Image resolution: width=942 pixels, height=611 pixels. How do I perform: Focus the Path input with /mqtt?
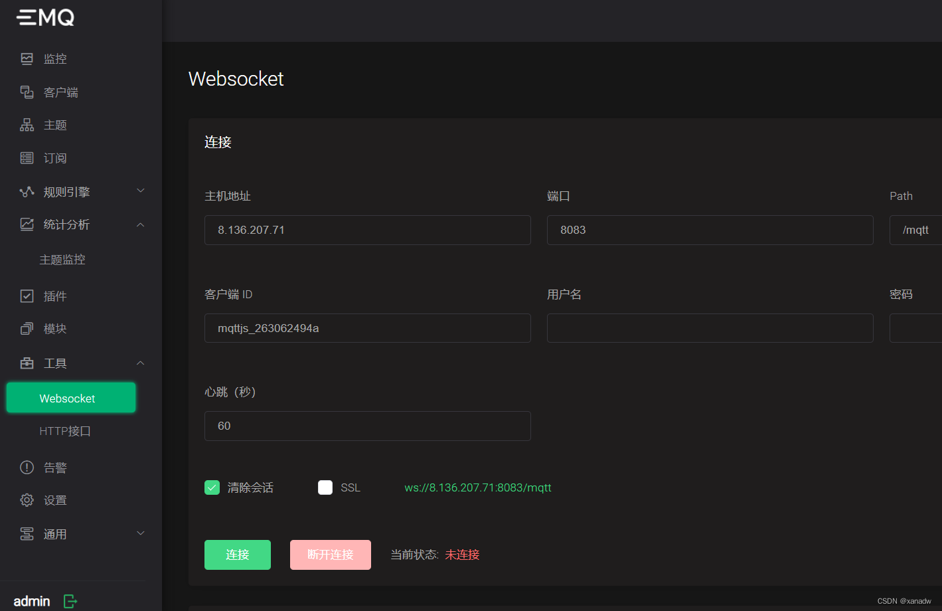pos(916,230)
